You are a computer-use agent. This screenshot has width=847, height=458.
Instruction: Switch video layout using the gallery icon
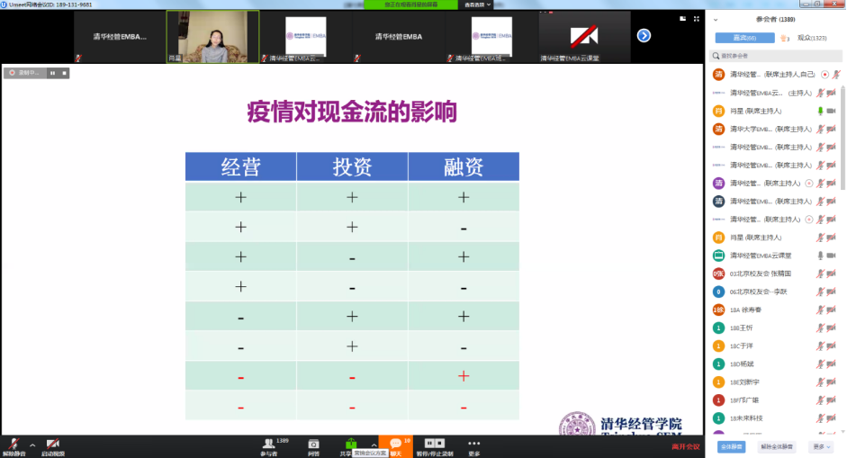click(x=683, y=18)
